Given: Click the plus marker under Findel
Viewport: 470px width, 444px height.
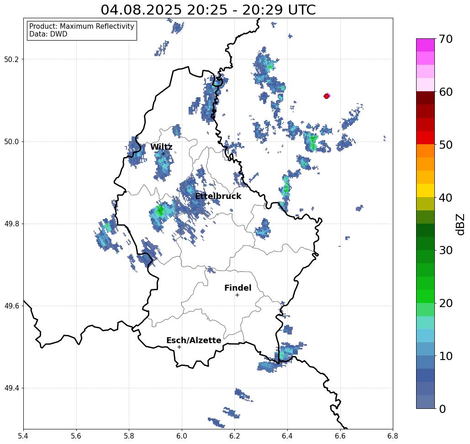Looking at the screenshot, I should coord(237,295).
